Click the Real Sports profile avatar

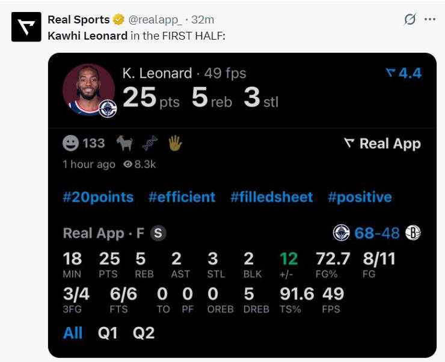click(x=26, y=27)
